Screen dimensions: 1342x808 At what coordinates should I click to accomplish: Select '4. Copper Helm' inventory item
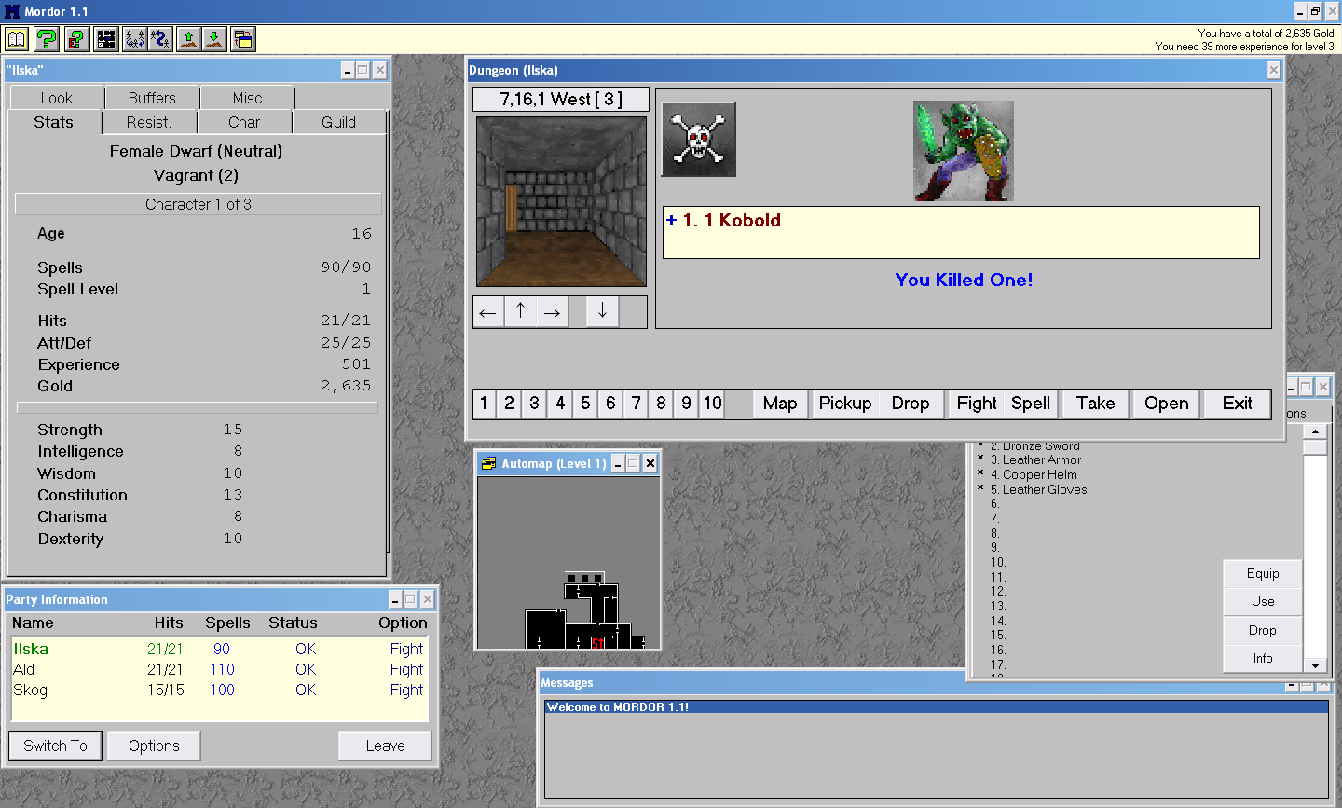pyautogui.click(x=1034, y=474)
